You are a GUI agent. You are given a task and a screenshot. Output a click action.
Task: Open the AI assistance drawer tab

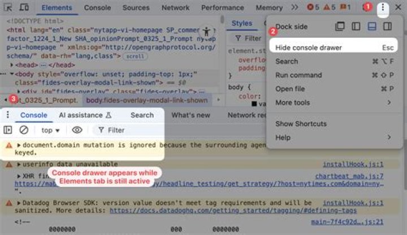pyautogui.click(x=85, y=115)
